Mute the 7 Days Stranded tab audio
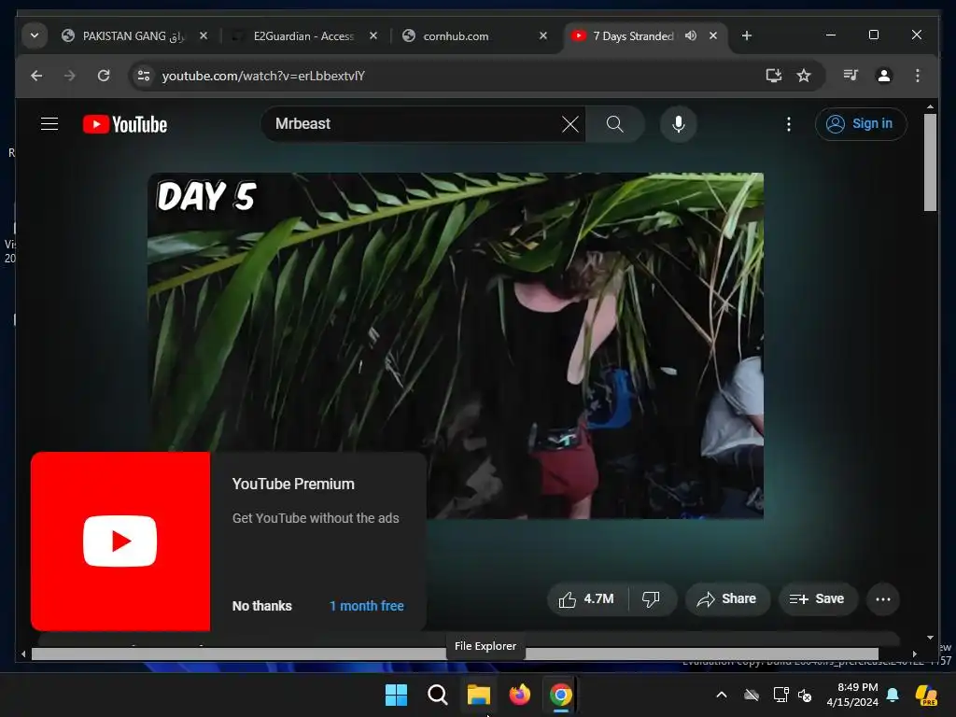This screenshot has width=956, height=717. coord(691,36)
